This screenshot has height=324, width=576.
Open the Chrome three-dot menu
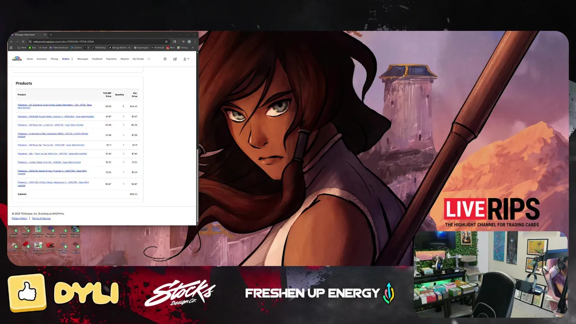194,42
